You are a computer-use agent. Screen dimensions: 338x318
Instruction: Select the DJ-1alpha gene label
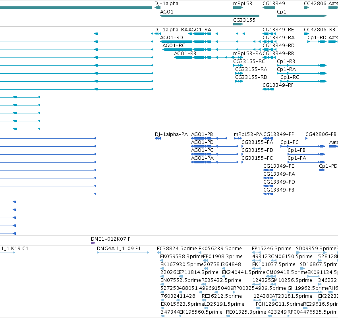pyautogui.click(x=166, y=4)
